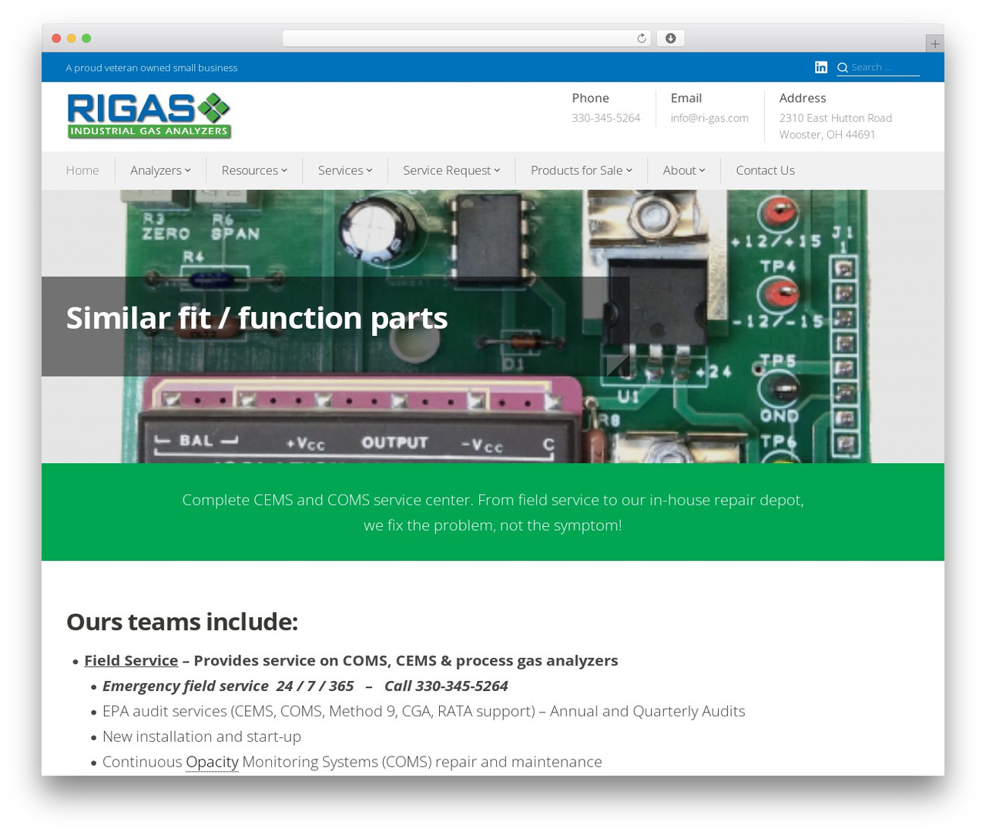Click the browser address bar
Viewport: 986px width, 835px height.
pyautogui.click(x=467, y=39)
